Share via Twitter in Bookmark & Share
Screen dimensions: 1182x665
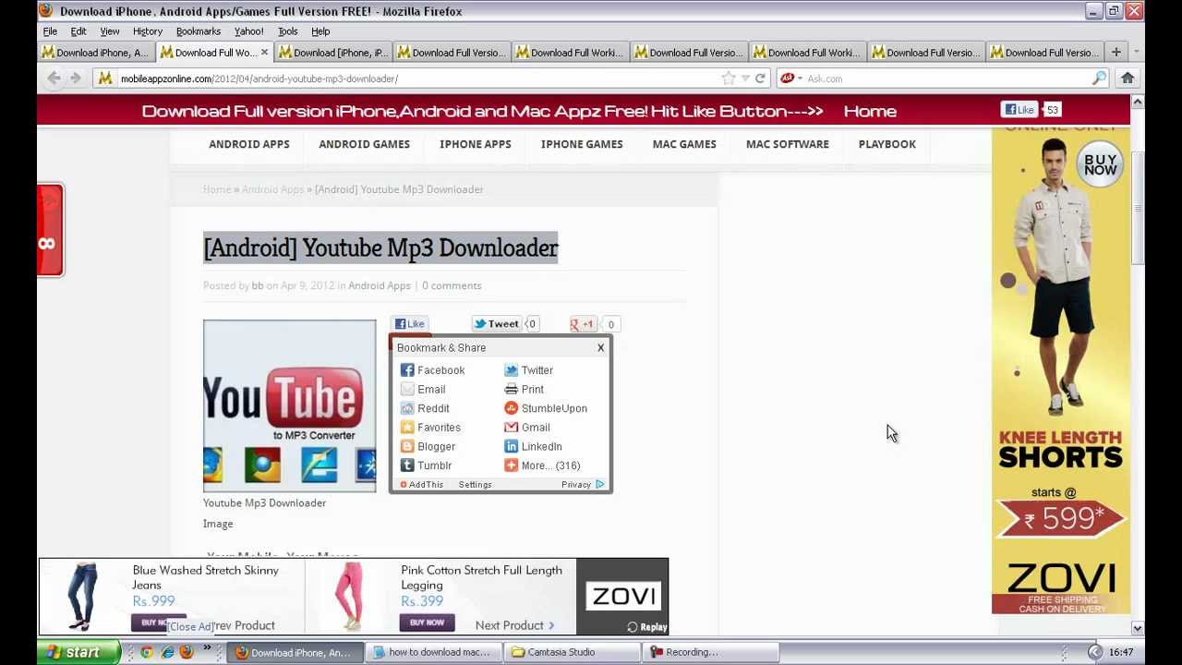(528, 370)
